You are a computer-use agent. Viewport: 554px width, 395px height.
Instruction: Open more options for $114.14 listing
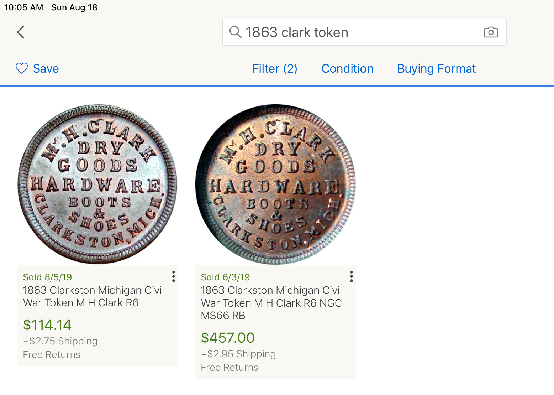coord(173,276)
